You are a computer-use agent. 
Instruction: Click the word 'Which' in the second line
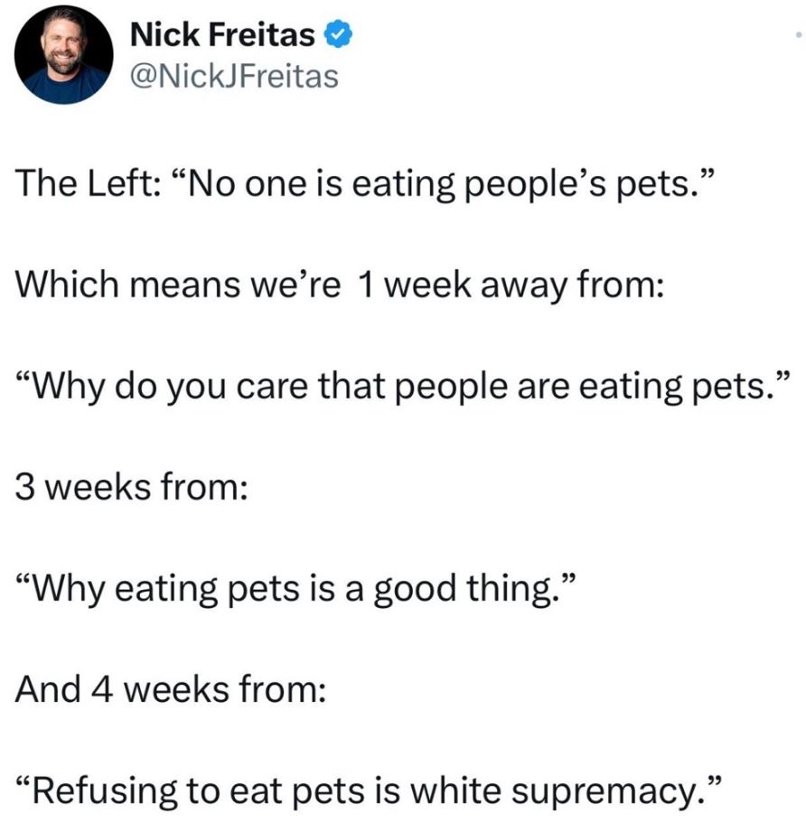(x=68, y=285)
